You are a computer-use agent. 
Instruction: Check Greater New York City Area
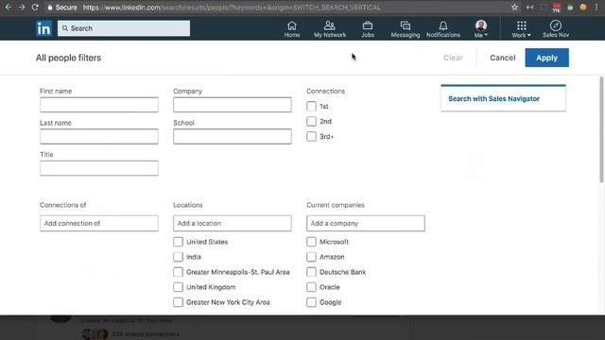(x=178, y=302)
